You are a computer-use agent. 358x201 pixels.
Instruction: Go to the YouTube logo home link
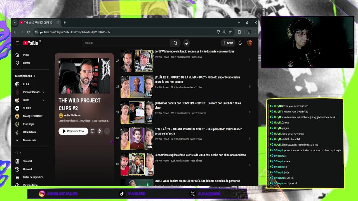coord(31,43)
